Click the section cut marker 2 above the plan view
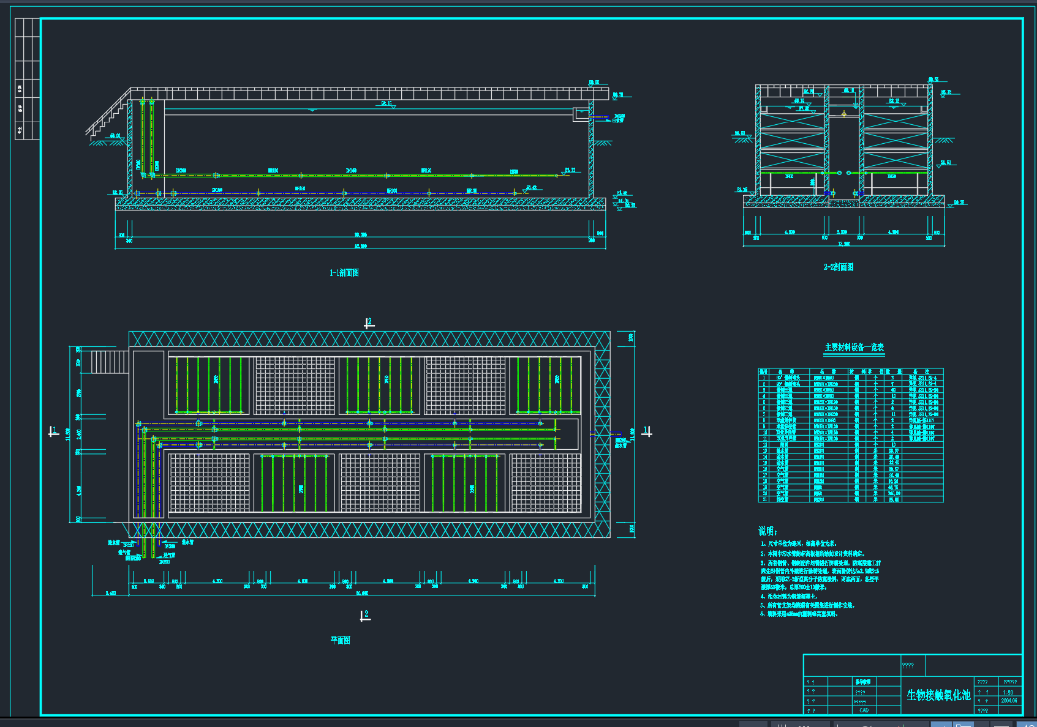Viewport: 1037px width, 727px height. (x=369, y=323)
